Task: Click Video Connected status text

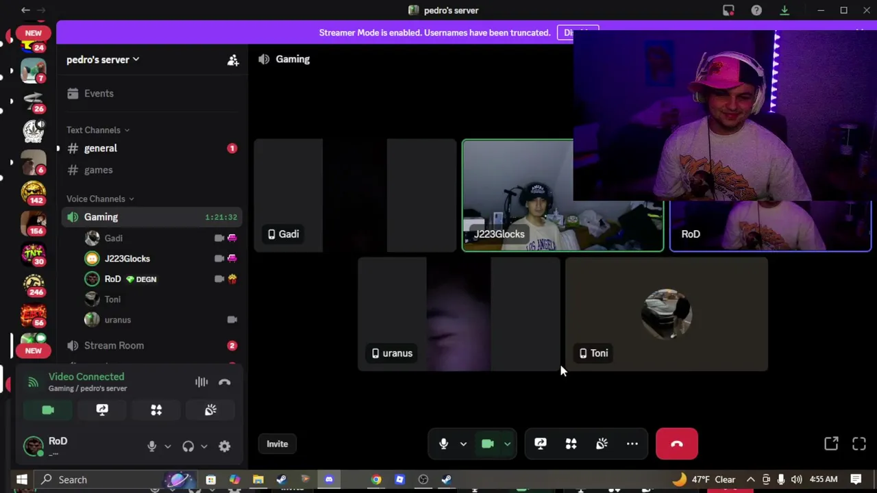Action: [86, 377]
